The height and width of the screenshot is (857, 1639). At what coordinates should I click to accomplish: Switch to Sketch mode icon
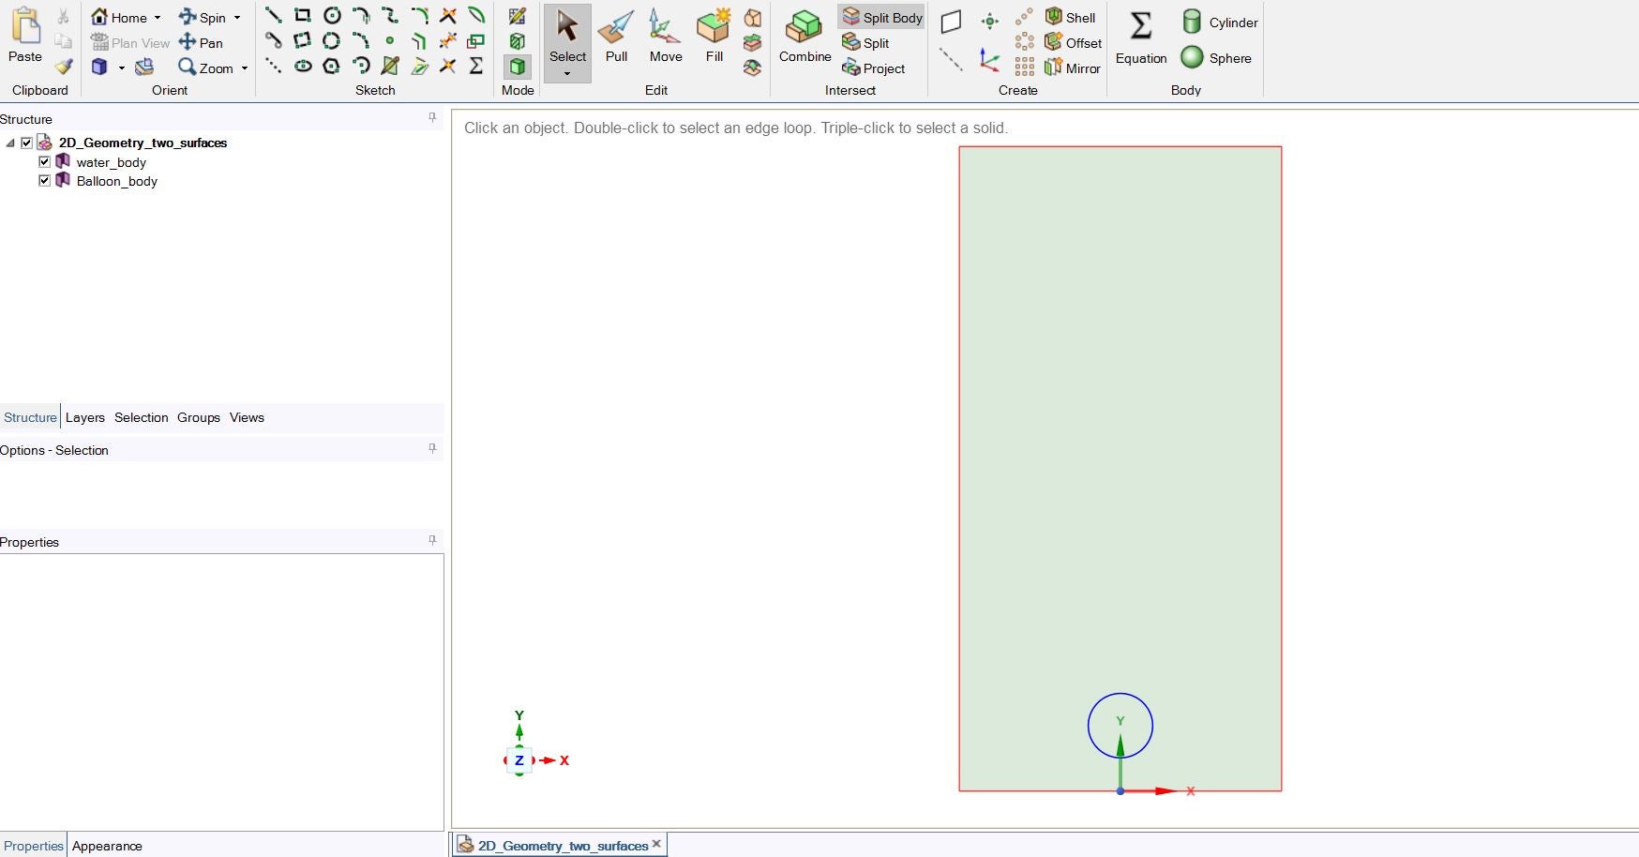click(x=518, y=16)
